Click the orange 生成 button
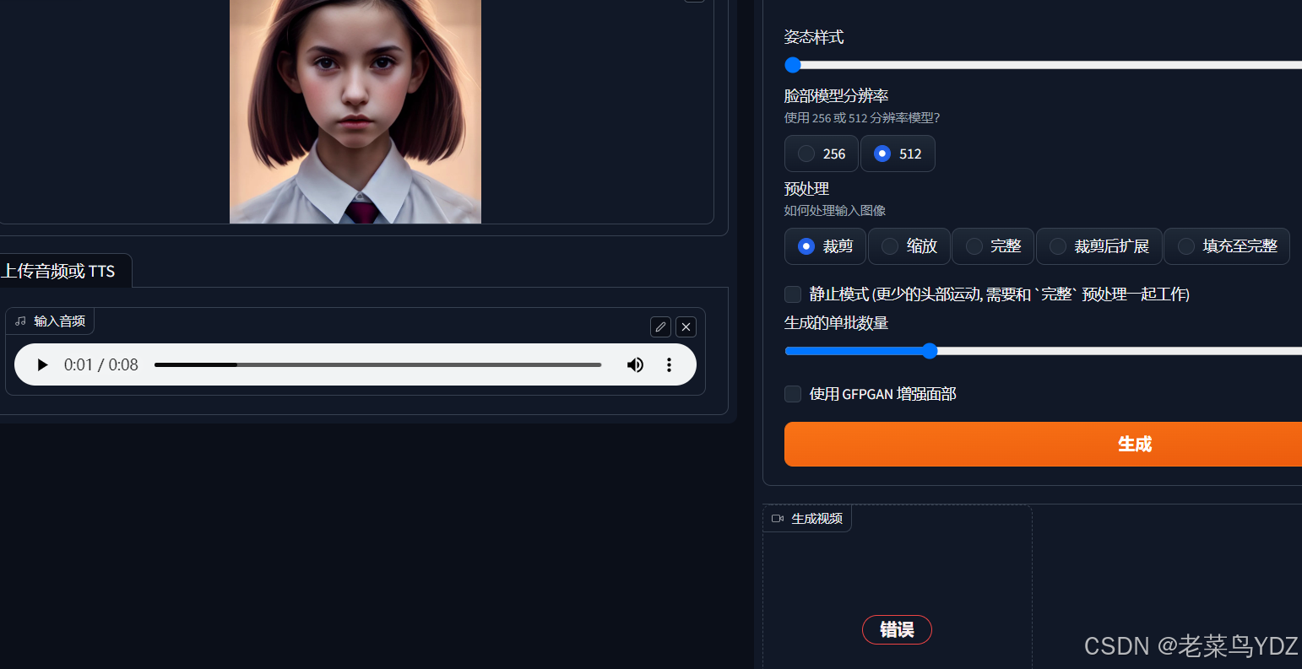The width and height of the screenshot is (1302, 669). tap(1043, 444)
